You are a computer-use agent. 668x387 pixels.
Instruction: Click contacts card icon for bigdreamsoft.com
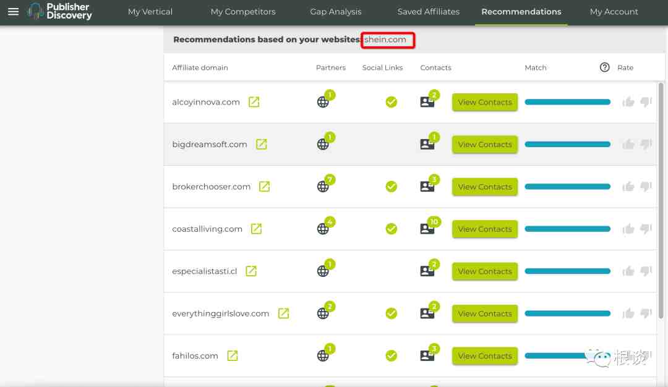click(x=427, y=144)
